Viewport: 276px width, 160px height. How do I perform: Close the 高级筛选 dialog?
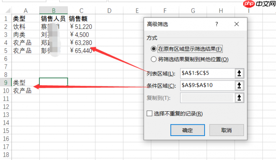click(x=237, y=24)
